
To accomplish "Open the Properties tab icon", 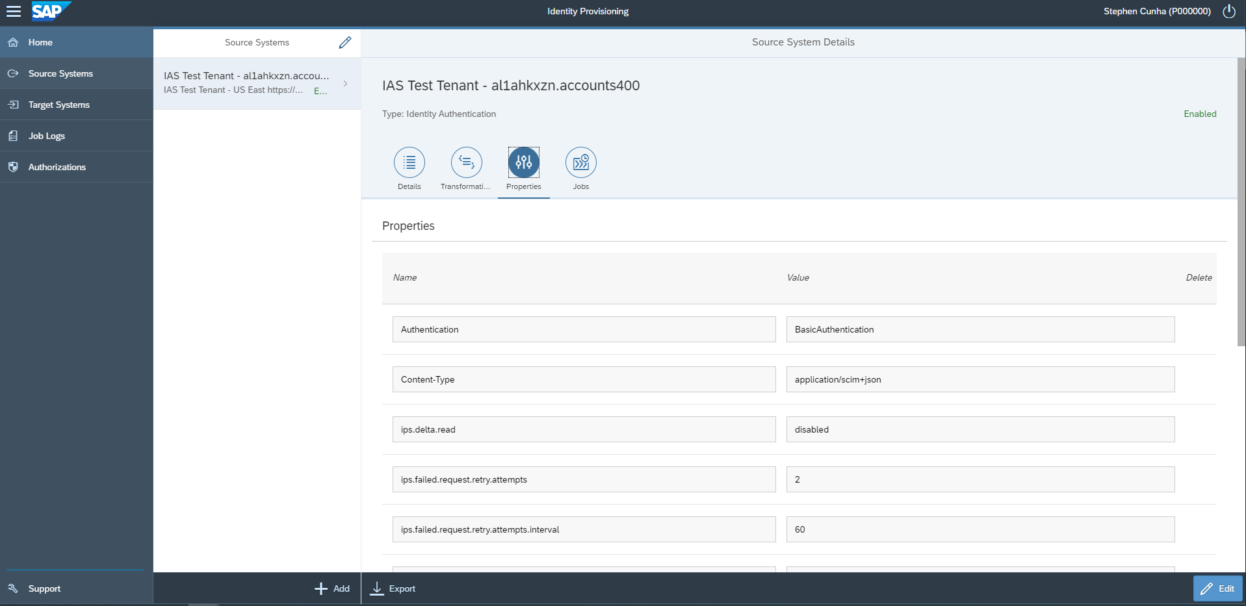I will [x=524, y=162].
